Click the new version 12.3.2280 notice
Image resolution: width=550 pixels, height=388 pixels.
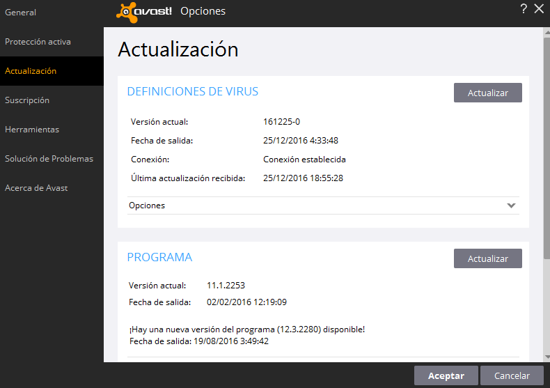[247, 329]
